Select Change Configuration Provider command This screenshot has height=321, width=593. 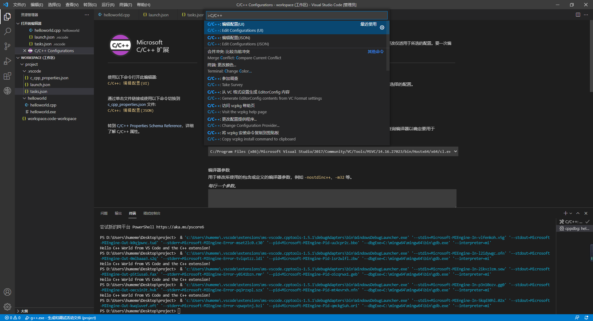[x=296, y=122]
